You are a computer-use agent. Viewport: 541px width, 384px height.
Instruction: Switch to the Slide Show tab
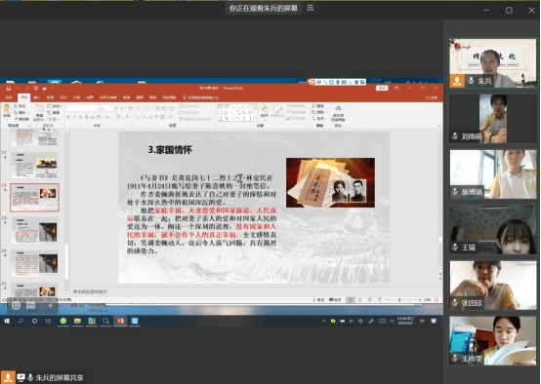point(108,97)
